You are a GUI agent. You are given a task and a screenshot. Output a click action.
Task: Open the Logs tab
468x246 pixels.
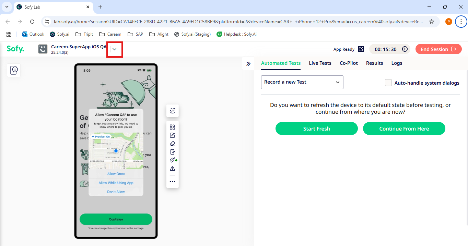tap(397, 63)
